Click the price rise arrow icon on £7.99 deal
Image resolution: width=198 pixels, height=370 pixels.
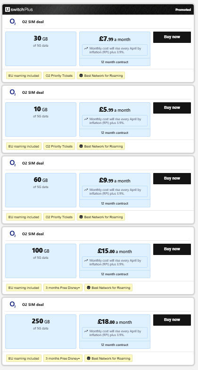(x=86, y=49)
